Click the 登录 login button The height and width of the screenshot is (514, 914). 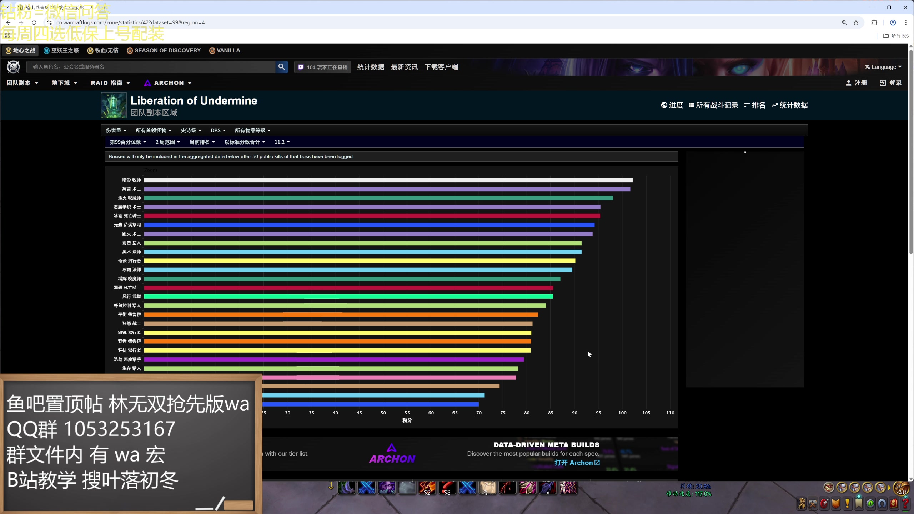pos(891,83)
